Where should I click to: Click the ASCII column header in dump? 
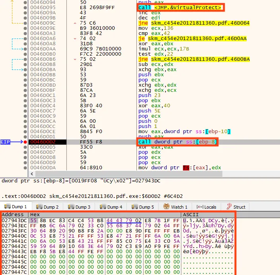tap(208, 215)
